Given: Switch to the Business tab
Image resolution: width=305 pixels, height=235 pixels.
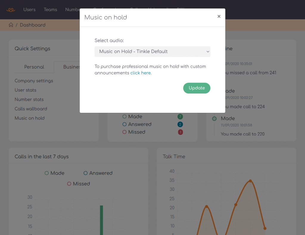Looking at the screenshot, I should (67, 67).
